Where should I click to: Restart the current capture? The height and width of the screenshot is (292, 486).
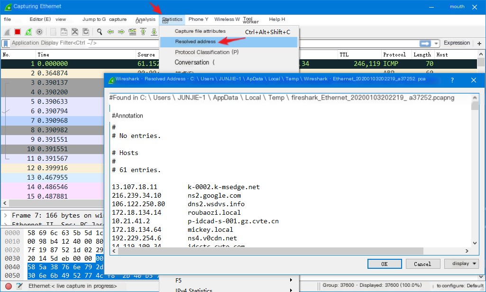tap(28, 32)
